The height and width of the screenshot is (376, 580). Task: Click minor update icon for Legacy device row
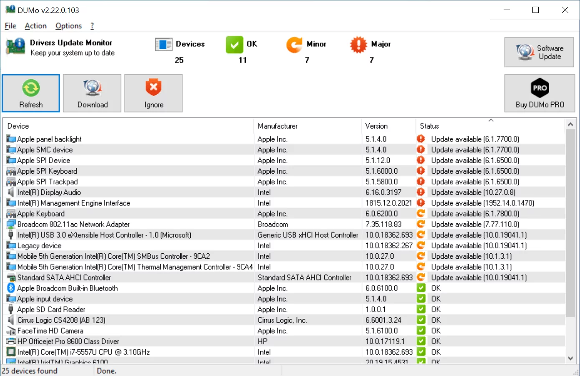pyautogui.click(x=421, y=245)
